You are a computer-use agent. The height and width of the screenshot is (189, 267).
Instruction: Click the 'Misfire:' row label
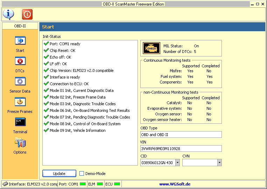point(176,71)
